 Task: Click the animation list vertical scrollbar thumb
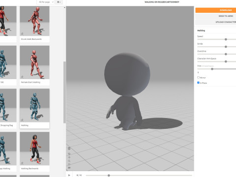tap(64, 92)
